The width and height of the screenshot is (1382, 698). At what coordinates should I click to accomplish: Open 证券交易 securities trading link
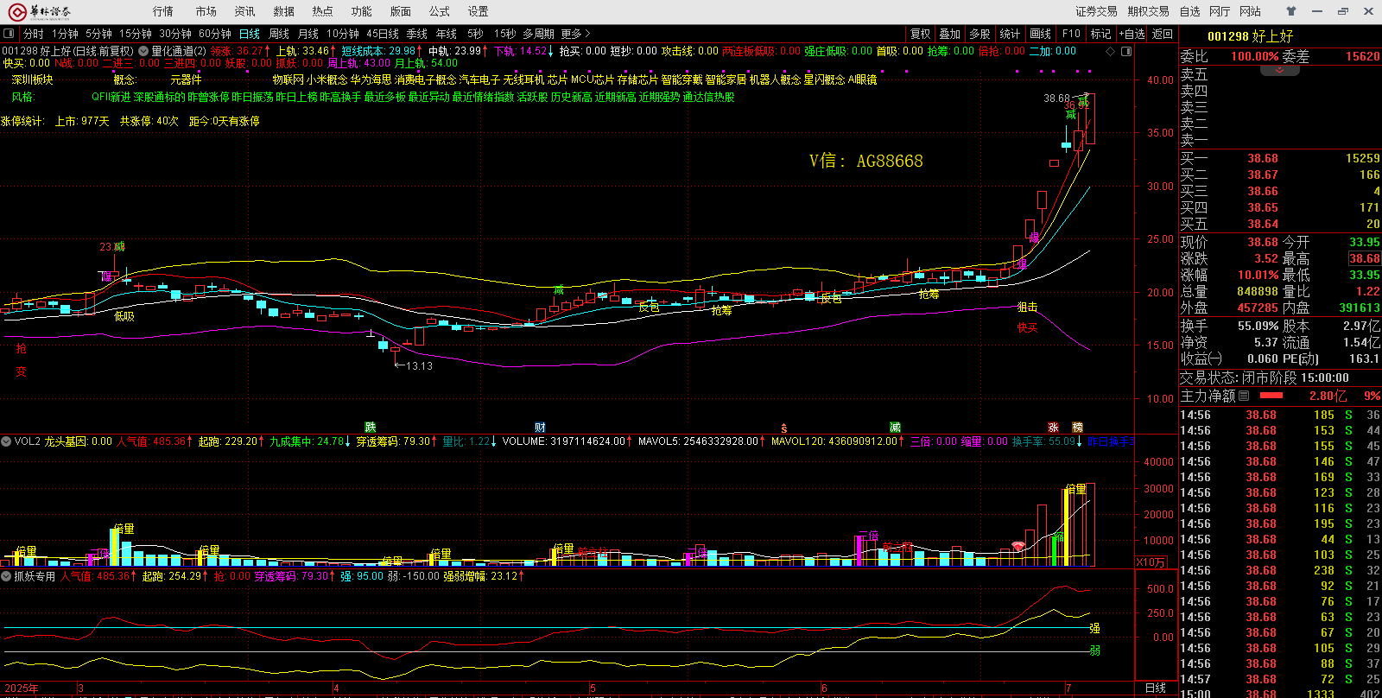(1096, 11)
